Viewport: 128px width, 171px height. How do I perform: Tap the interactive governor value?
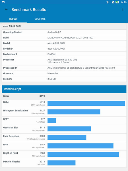(53, 73)
